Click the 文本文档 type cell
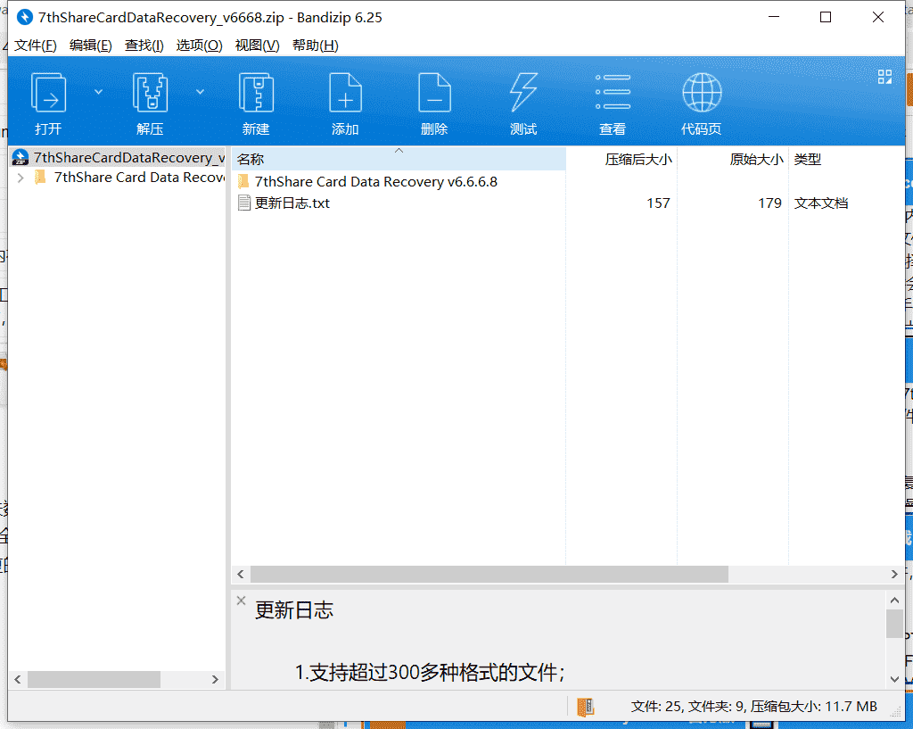913x729 pixels. pyautogui.click(x=821, y=203)
